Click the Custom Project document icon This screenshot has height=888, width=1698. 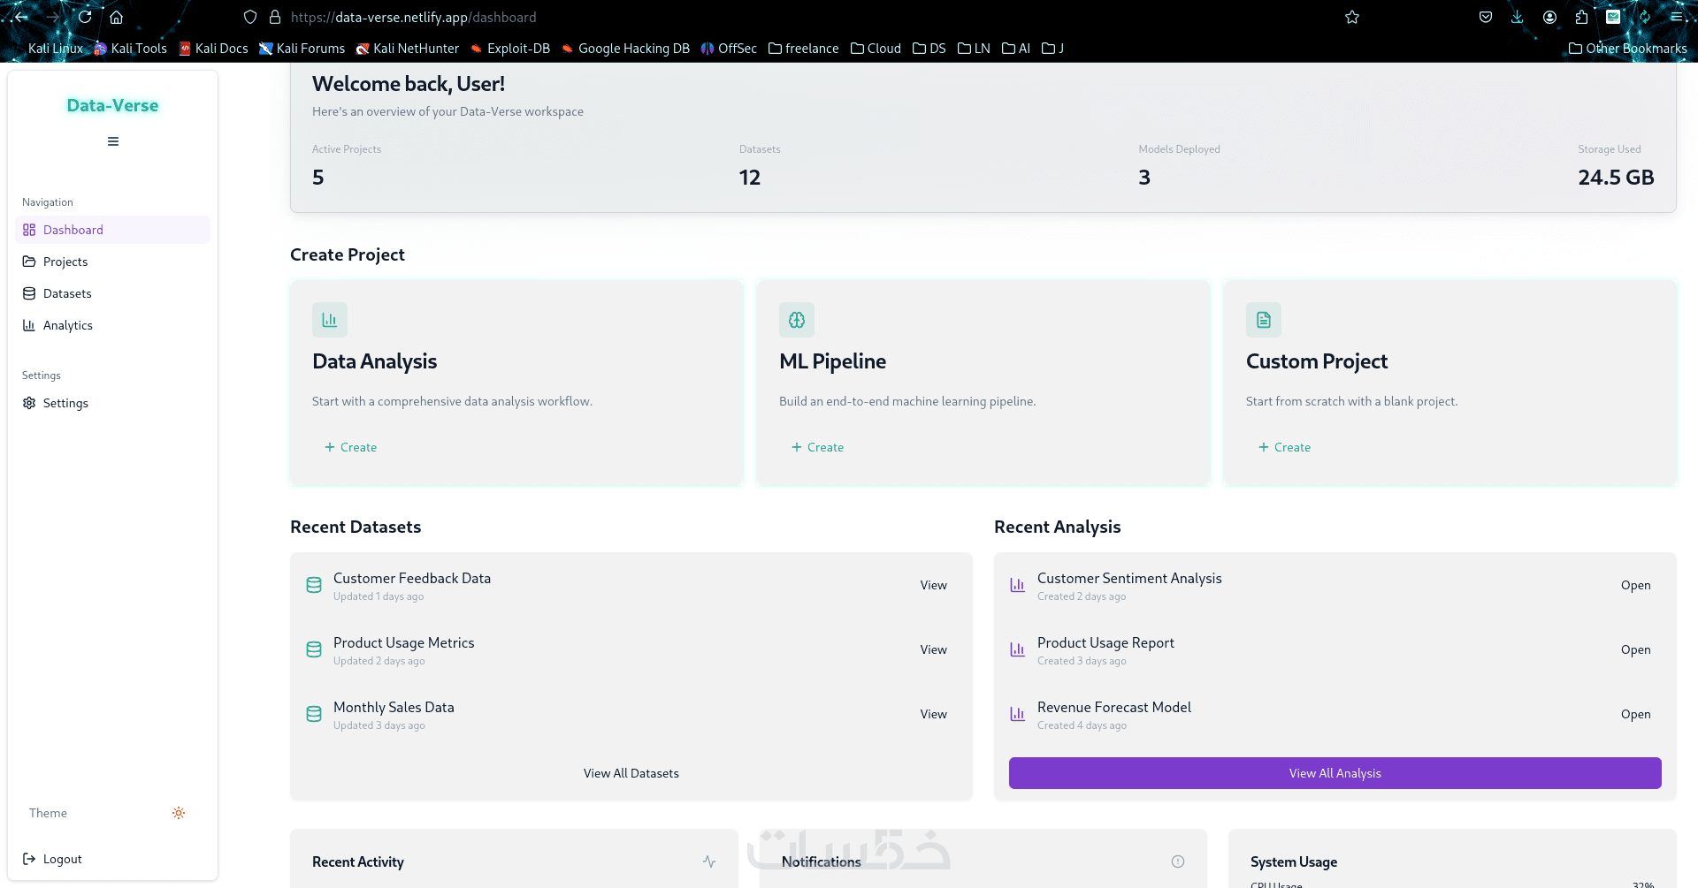click(x=1264, y=320)
